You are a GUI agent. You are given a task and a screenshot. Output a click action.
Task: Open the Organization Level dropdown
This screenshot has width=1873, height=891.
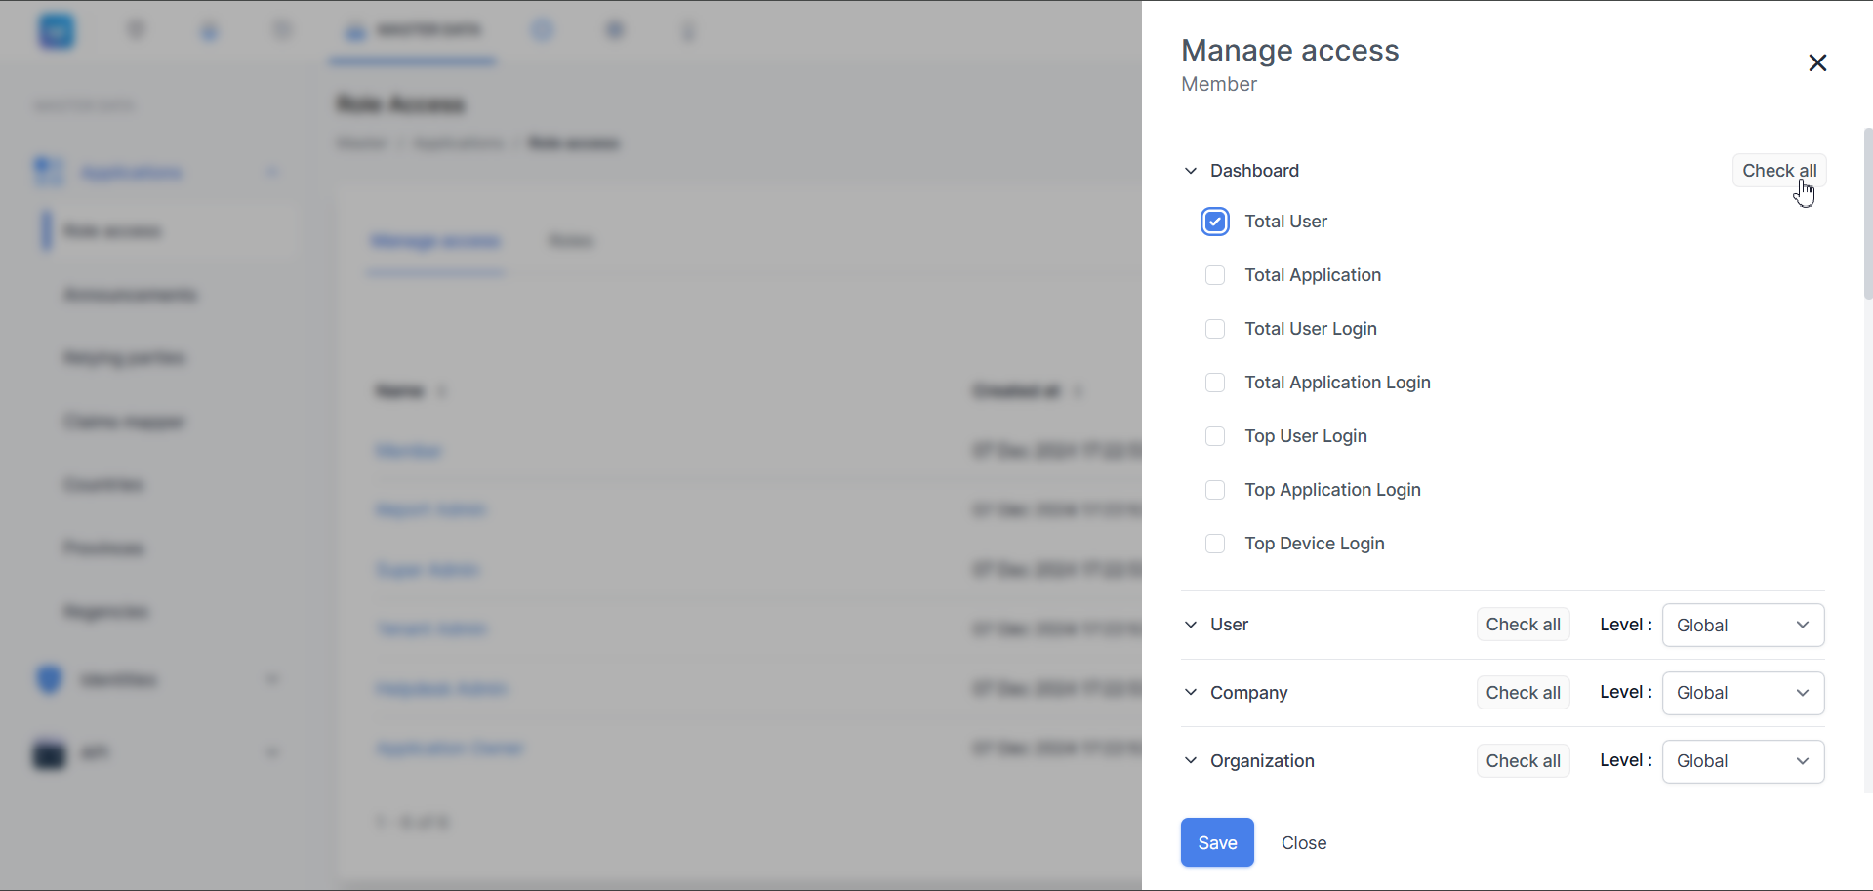[x=1743, y=761]
